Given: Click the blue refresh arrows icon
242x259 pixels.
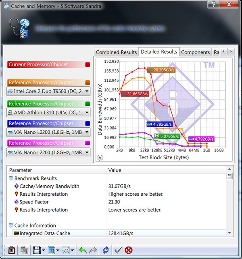Looking at the screenshot, I should (x=106, y=250).
